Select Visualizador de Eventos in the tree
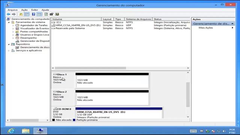The image size is (240, 135). pyautogui.click(x=34, y=28)
